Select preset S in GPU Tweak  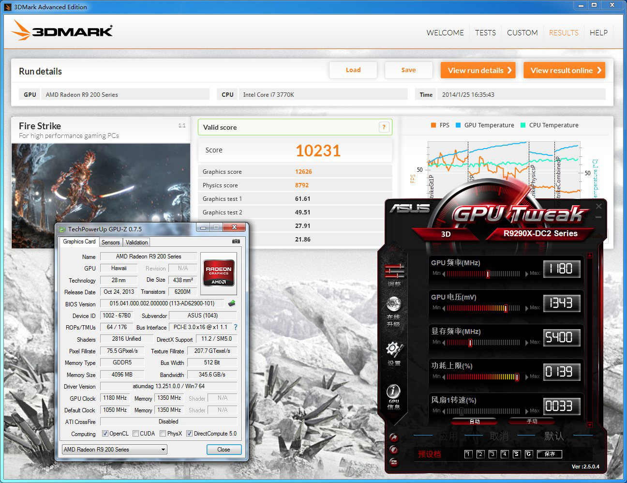(516, 454)
